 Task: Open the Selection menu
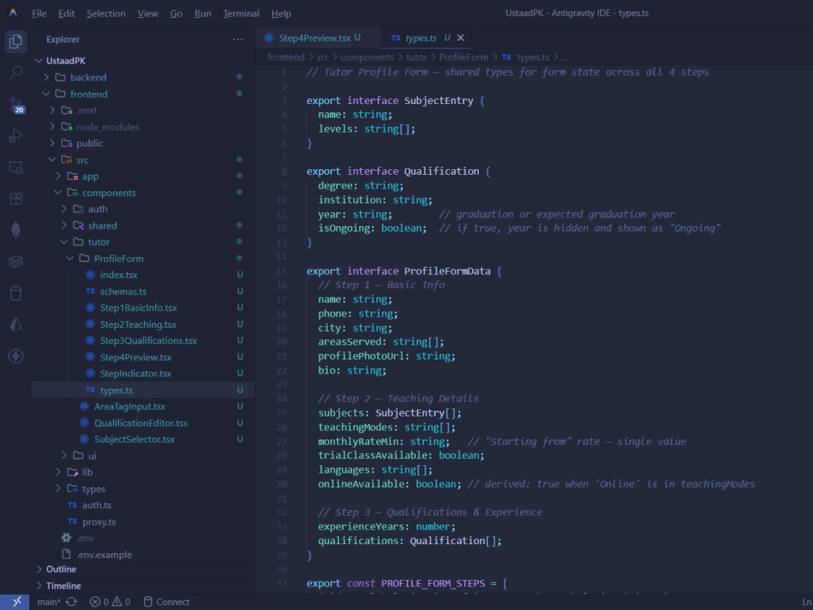click(106, 14)
